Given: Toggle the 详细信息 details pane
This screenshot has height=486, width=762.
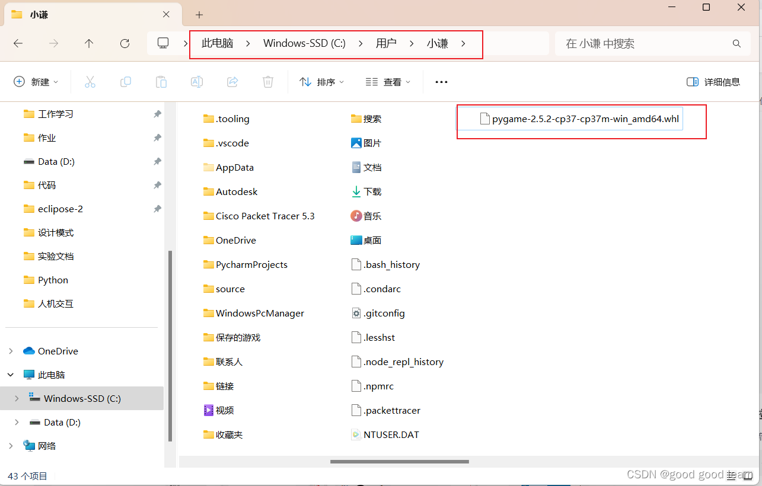Looking at the screenshot, I should pos(713,82).
